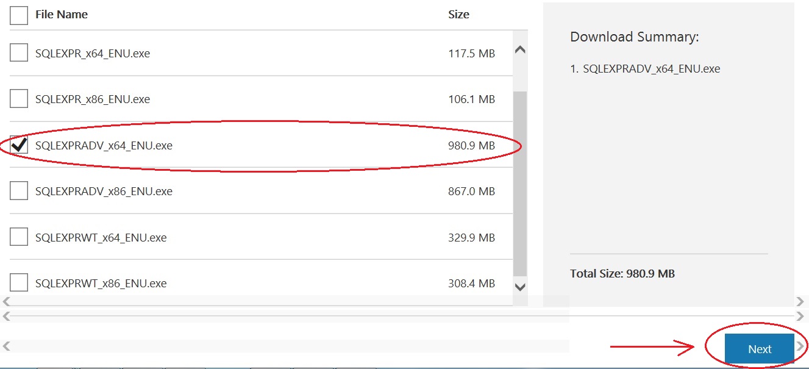Tick the select-all checkbox beside File Name
Viewport: 809px width, 369px height.
pyautogui.click(x=19, y=15)
